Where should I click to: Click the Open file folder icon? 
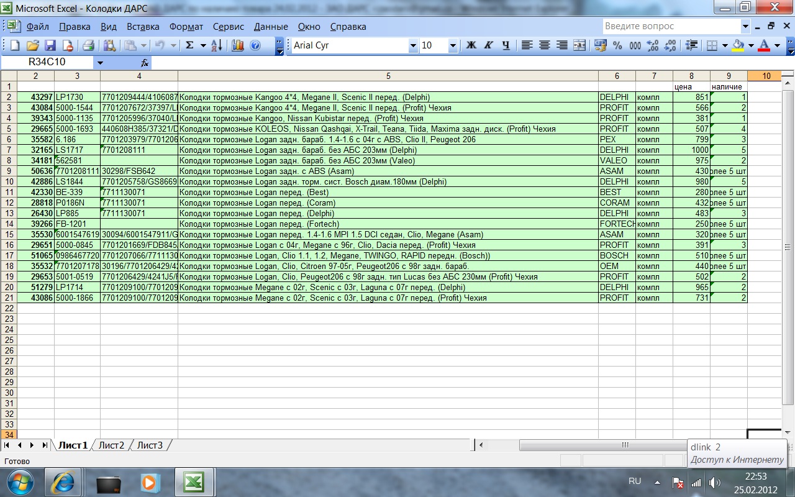point(32,45)
